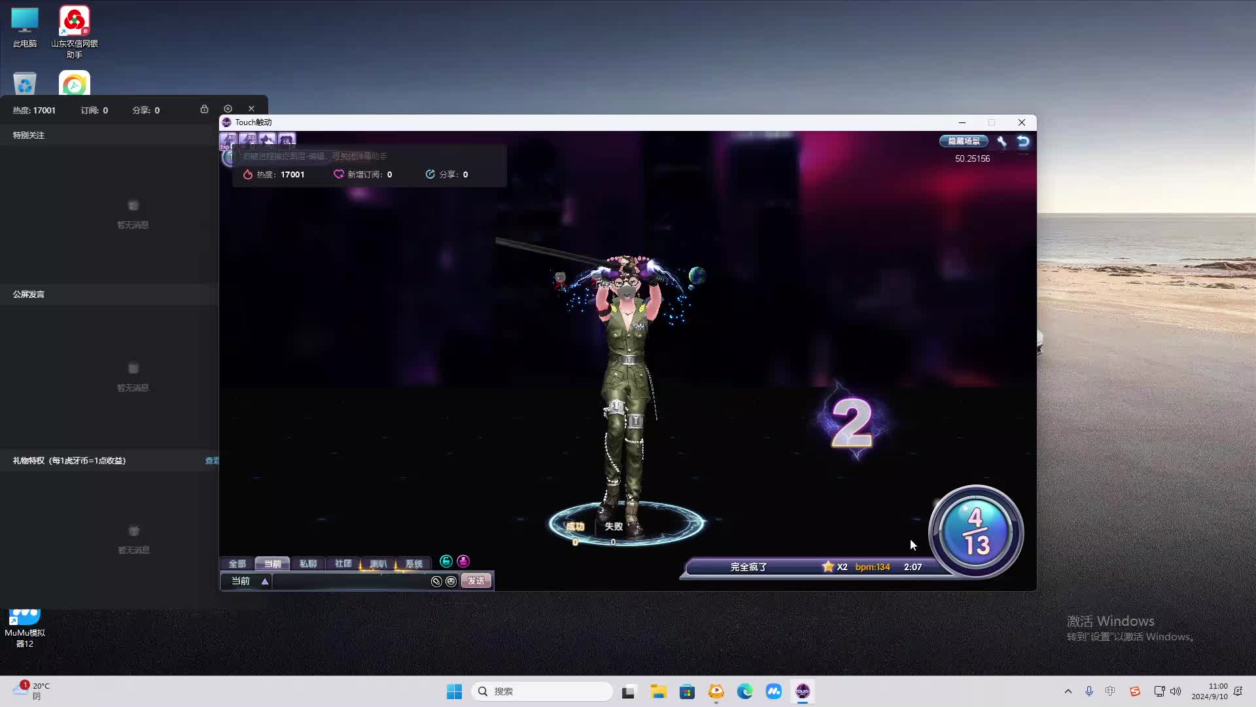Click the flame 热度 icon in the stats overlay
1256x707 pixels.
[x=248, y=174]
